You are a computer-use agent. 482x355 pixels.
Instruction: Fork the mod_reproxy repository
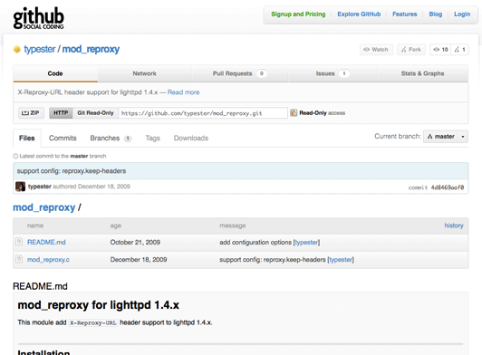[x=411, y=50]
